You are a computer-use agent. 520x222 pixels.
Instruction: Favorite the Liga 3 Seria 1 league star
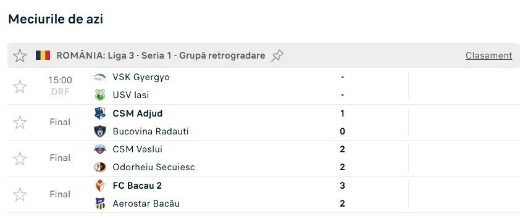(20, 55)
